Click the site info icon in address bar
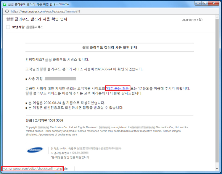Image resolution: width=222 pixels, height=174 pixels. (x=7, y=11)
